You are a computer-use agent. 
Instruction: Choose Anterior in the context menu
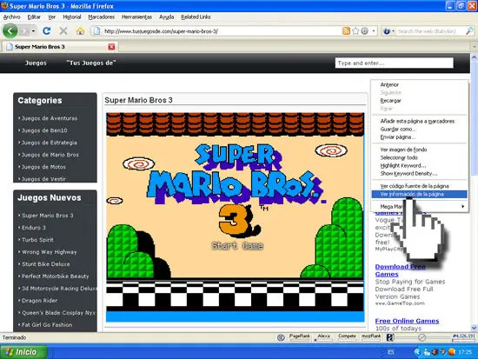pos(420,84)
